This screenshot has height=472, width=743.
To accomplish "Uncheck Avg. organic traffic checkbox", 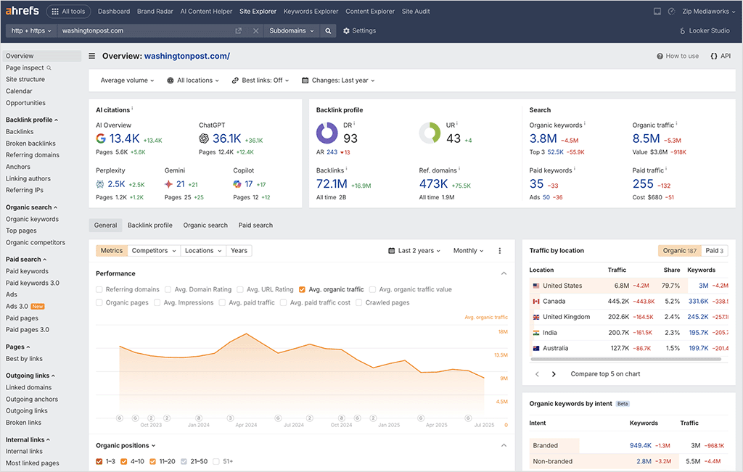I will (302, 289).
